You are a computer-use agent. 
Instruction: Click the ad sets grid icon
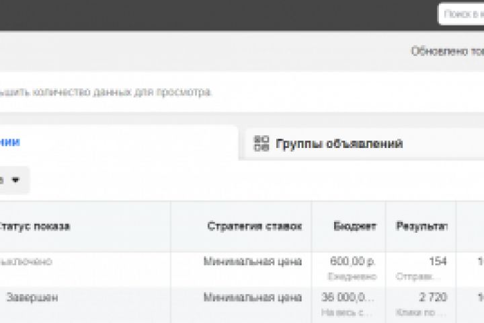click(260, 143)
